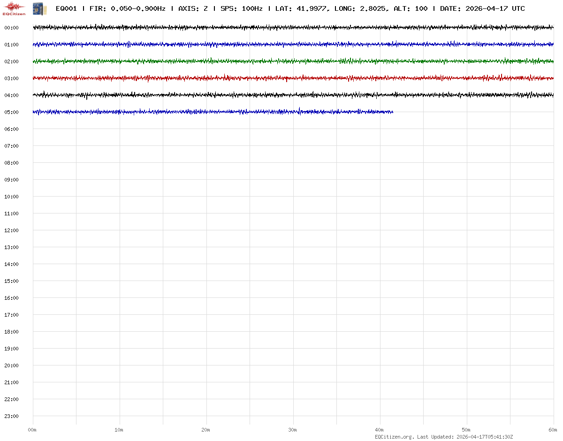The image size is (563, 441).
Task: Click the end of the 05:00 blue trace
Action: click(392, 112)
